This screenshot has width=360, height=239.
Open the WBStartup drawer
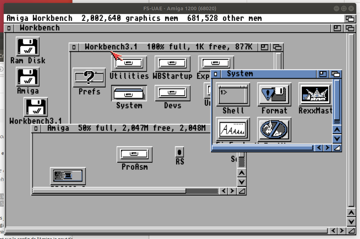pyautogui.click(x=172, y=63)
